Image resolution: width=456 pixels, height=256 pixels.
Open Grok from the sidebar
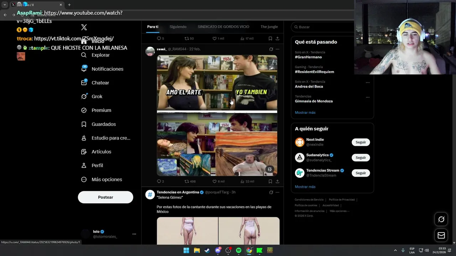[x=92, y=96]
